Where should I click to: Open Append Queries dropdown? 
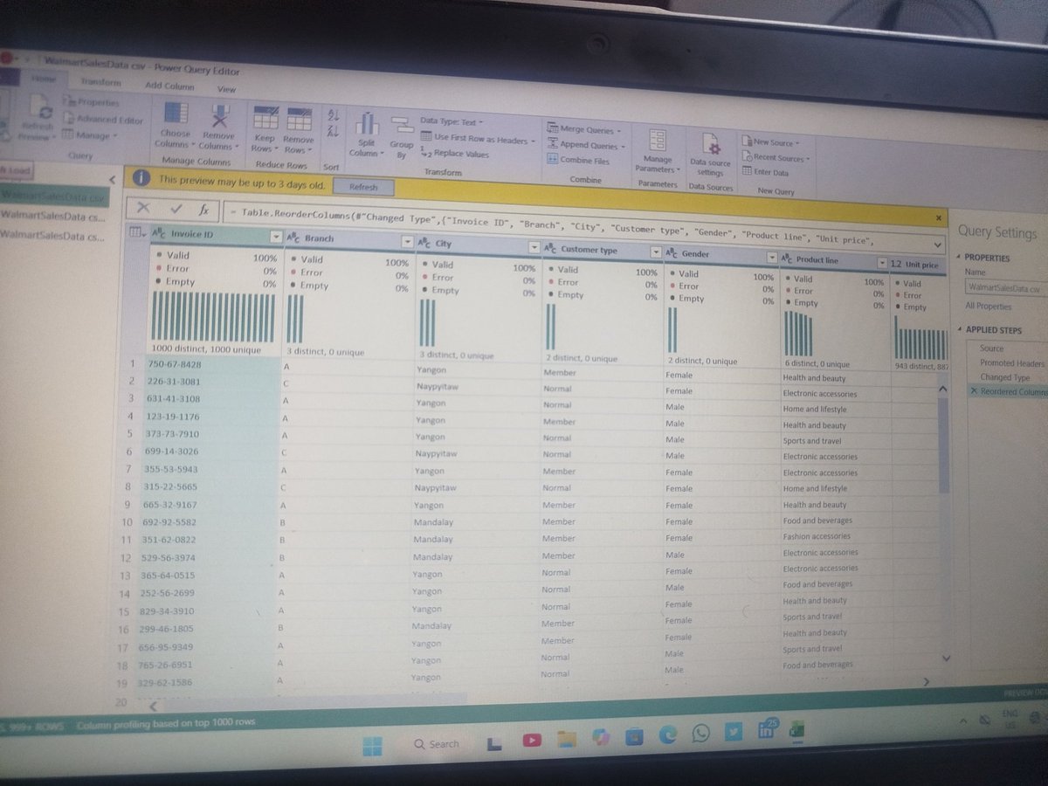click(x=586, y=146)
